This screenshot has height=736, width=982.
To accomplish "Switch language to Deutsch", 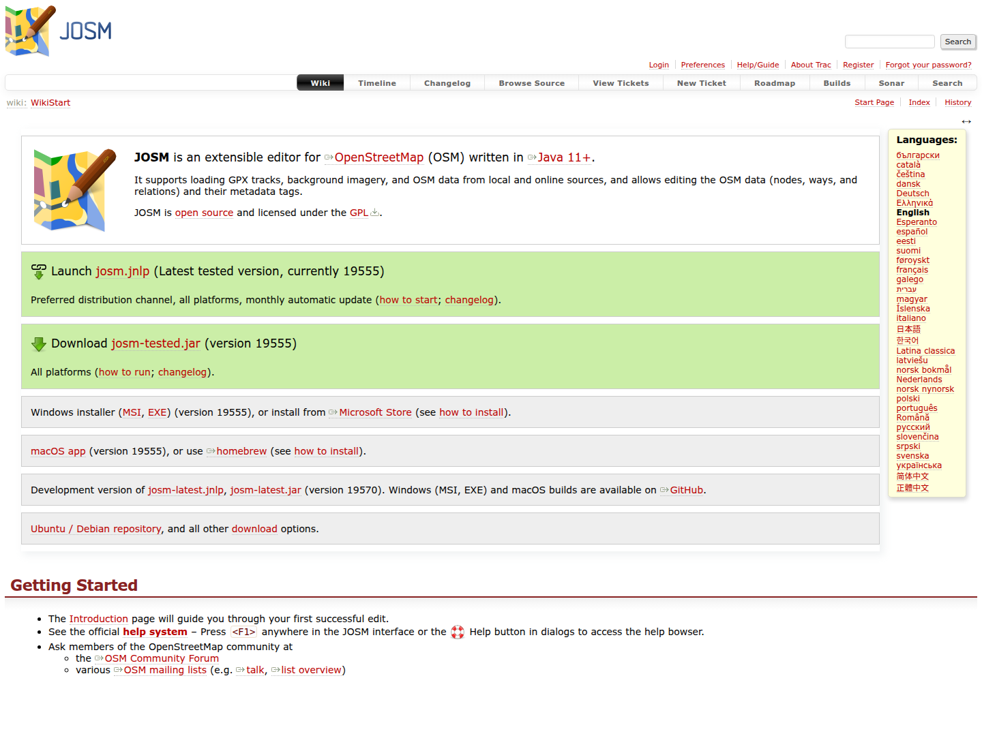I will [x=912, y=194].
